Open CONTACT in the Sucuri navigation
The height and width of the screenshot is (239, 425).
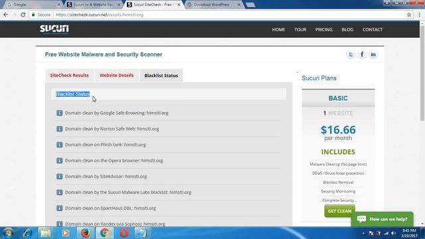click(x=373, y=29)
